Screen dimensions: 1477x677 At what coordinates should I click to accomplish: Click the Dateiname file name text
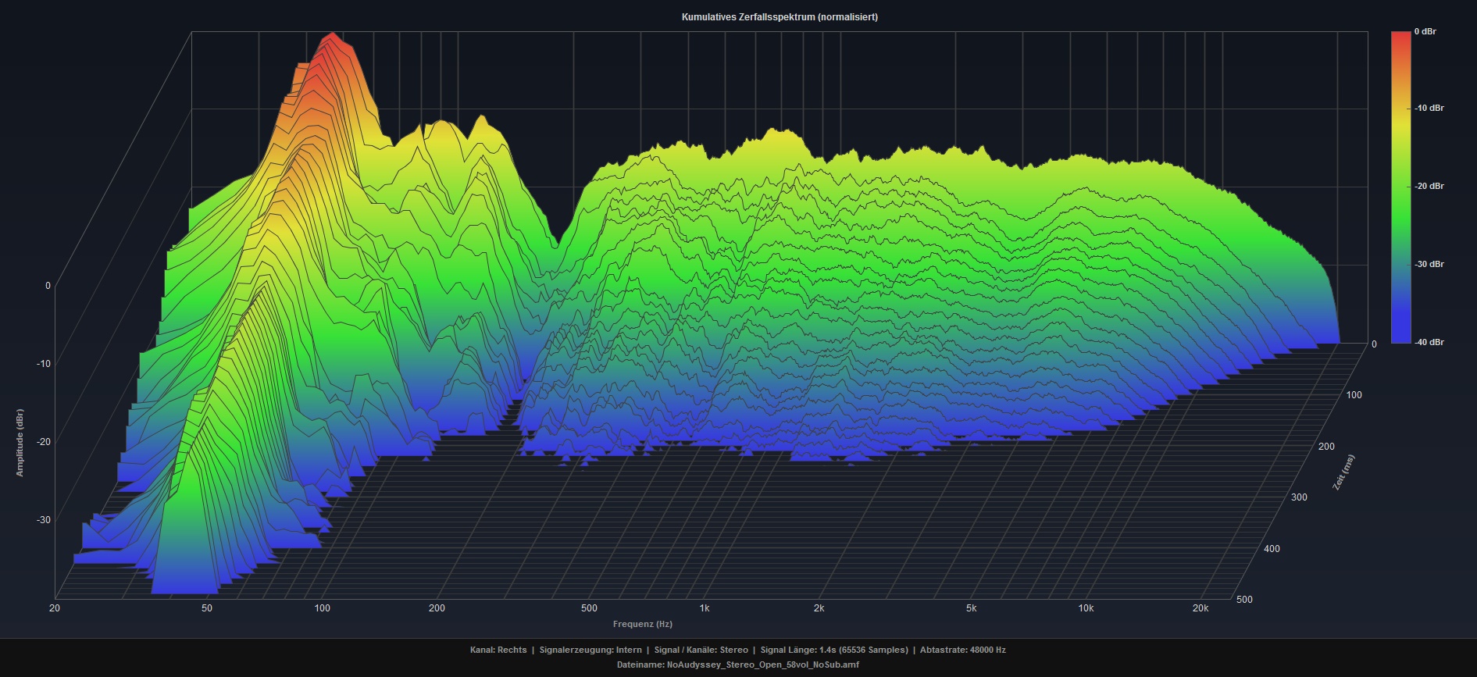point(737,665)
